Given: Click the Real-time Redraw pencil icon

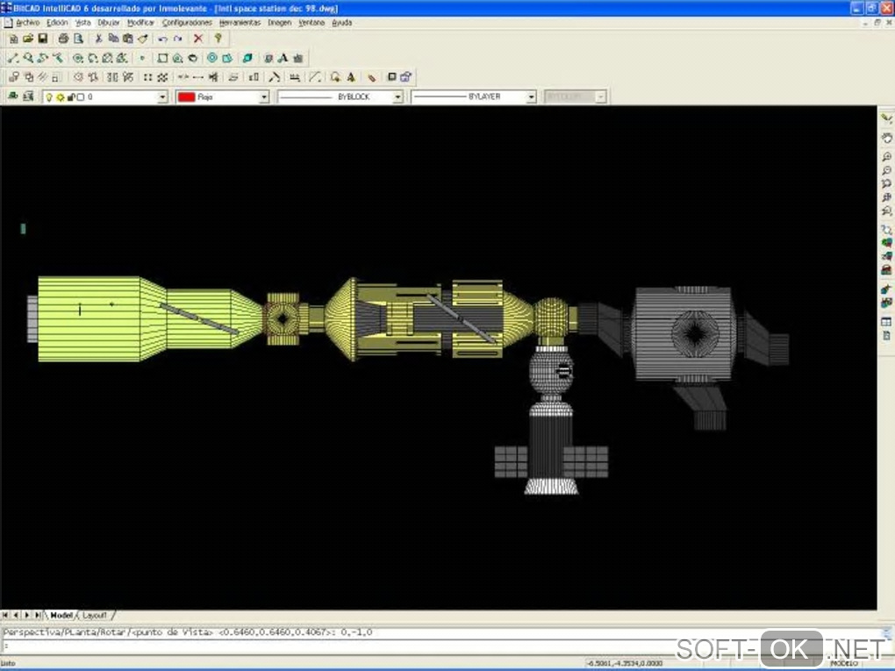Looking at the screenshot, I should [886, 118].
